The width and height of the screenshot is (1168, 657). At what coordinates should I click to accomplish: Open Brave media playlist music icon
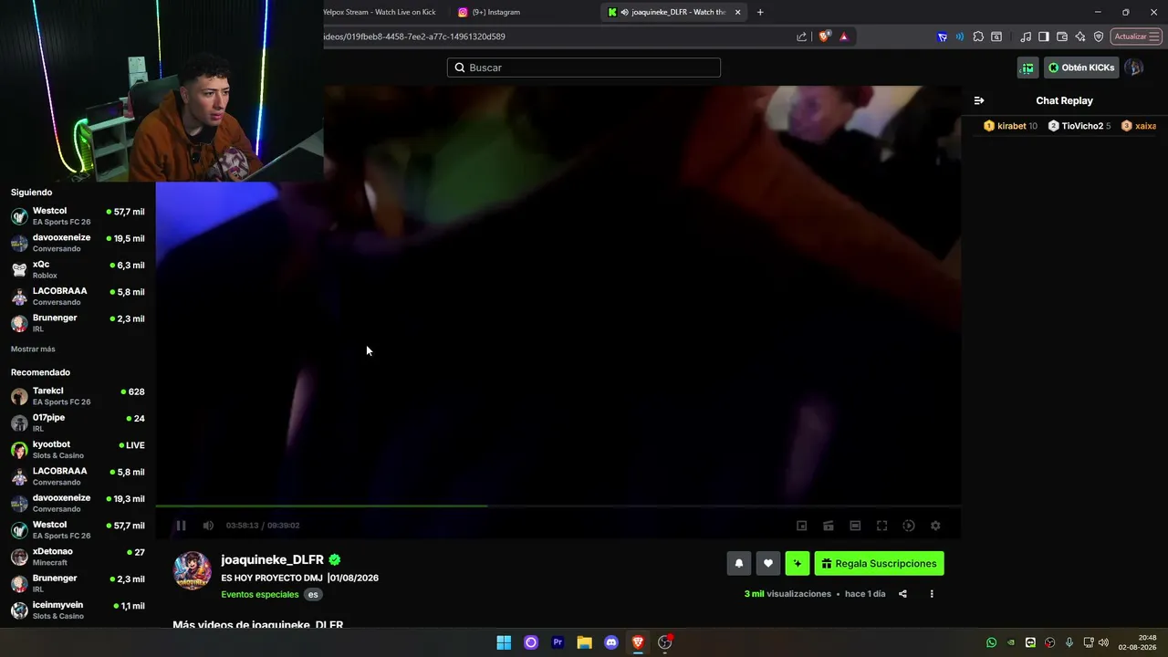pyautogui.click(x=1026, y=36)
